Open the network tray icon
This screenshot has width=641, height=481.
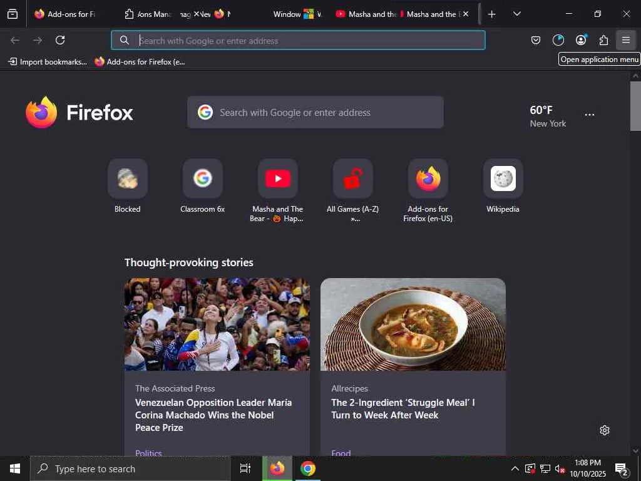coord(545,468)
